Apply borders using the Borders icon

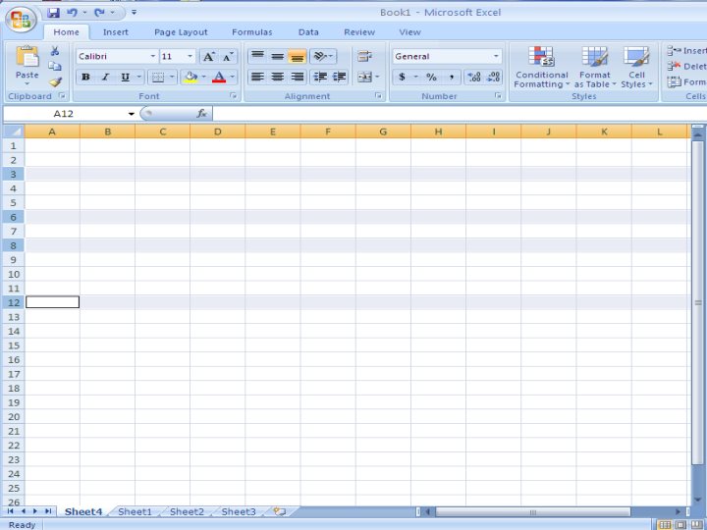click(157, 78)
